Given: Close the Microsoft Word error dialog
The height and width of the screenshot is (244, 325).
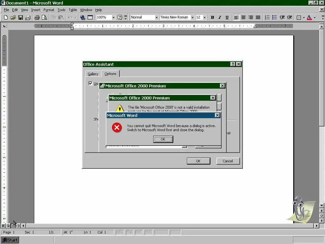Looking at the screenshot, I should click(217, 115).
